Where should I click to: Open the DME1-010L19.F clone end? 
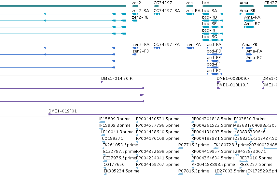pos(232,85)
